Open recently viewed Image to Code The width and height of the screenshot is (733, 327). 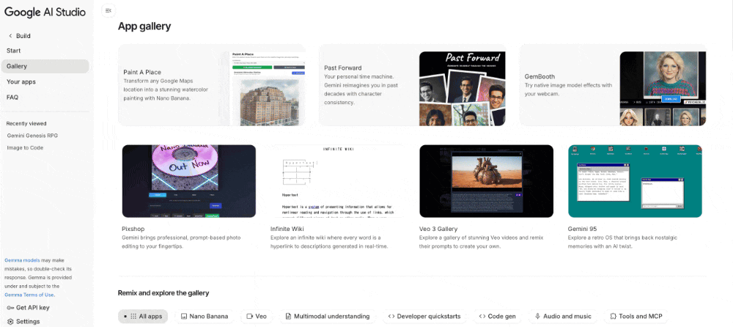click(25, 148)
